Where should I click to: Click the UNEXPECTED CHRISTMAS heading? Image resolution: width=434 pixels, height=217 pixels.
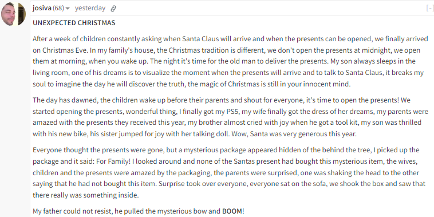pos(74,23)
